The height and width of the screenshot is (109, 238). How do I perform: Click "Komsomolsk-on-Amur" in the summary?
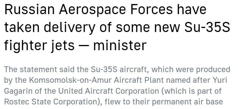(70, 80)
